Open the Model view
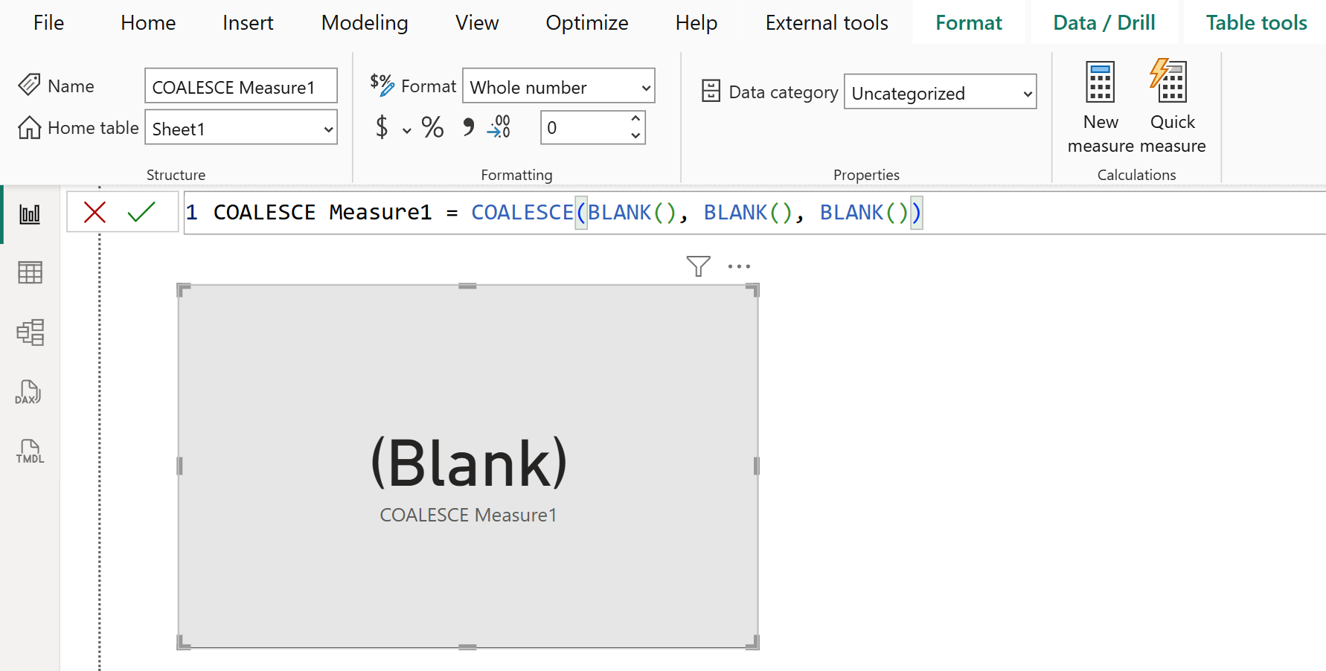1326x671 pixels. point(30,333)
